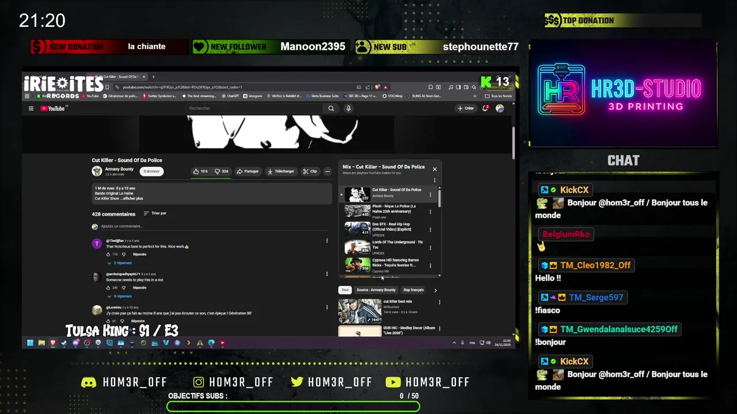Like the video with 10 k thumbs-up
This screenshot has width=737, height=414.
coord(200,171)
